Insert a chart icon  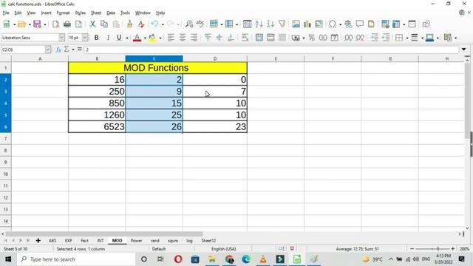coord(307,24)
